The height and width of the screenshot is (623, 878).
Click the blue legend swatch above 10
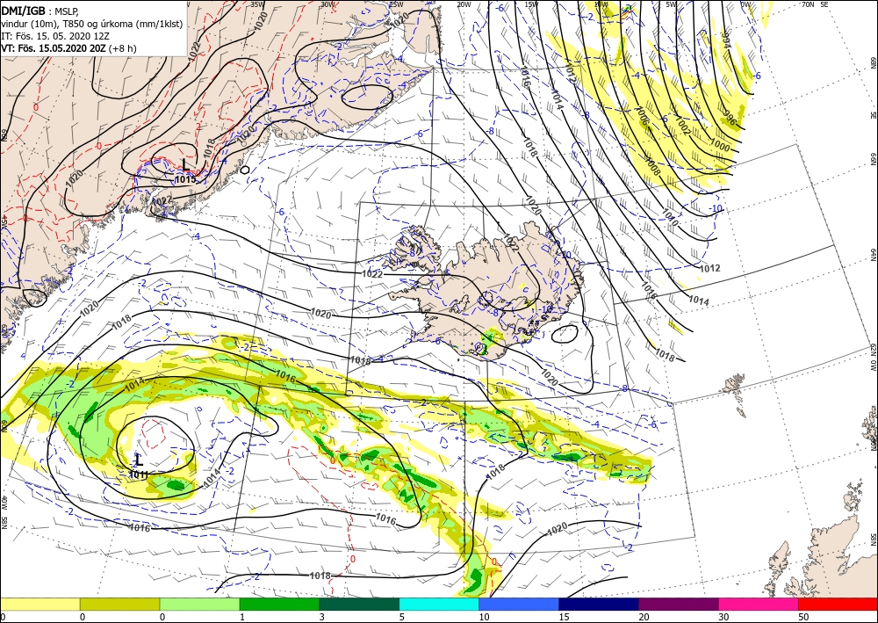pos(519,604)
